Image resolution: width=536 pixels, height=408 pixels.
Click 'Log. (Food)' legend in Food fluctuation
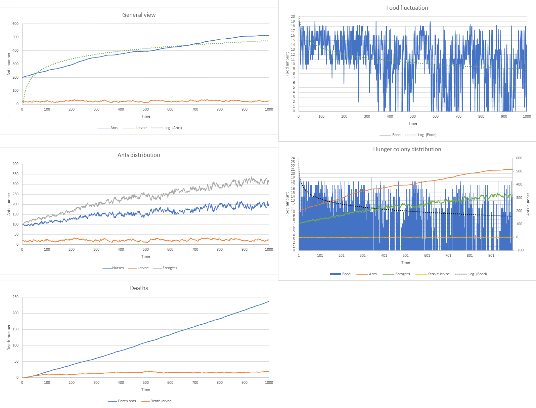421,135
